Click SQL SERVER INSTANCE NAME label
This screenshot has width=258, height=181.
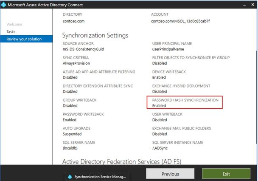tap(177, 143)
